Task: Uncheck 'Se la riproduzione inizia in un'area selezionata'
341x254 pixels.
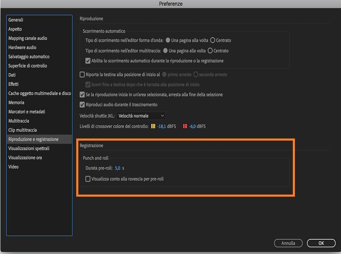Action: [x=82, y=95]
